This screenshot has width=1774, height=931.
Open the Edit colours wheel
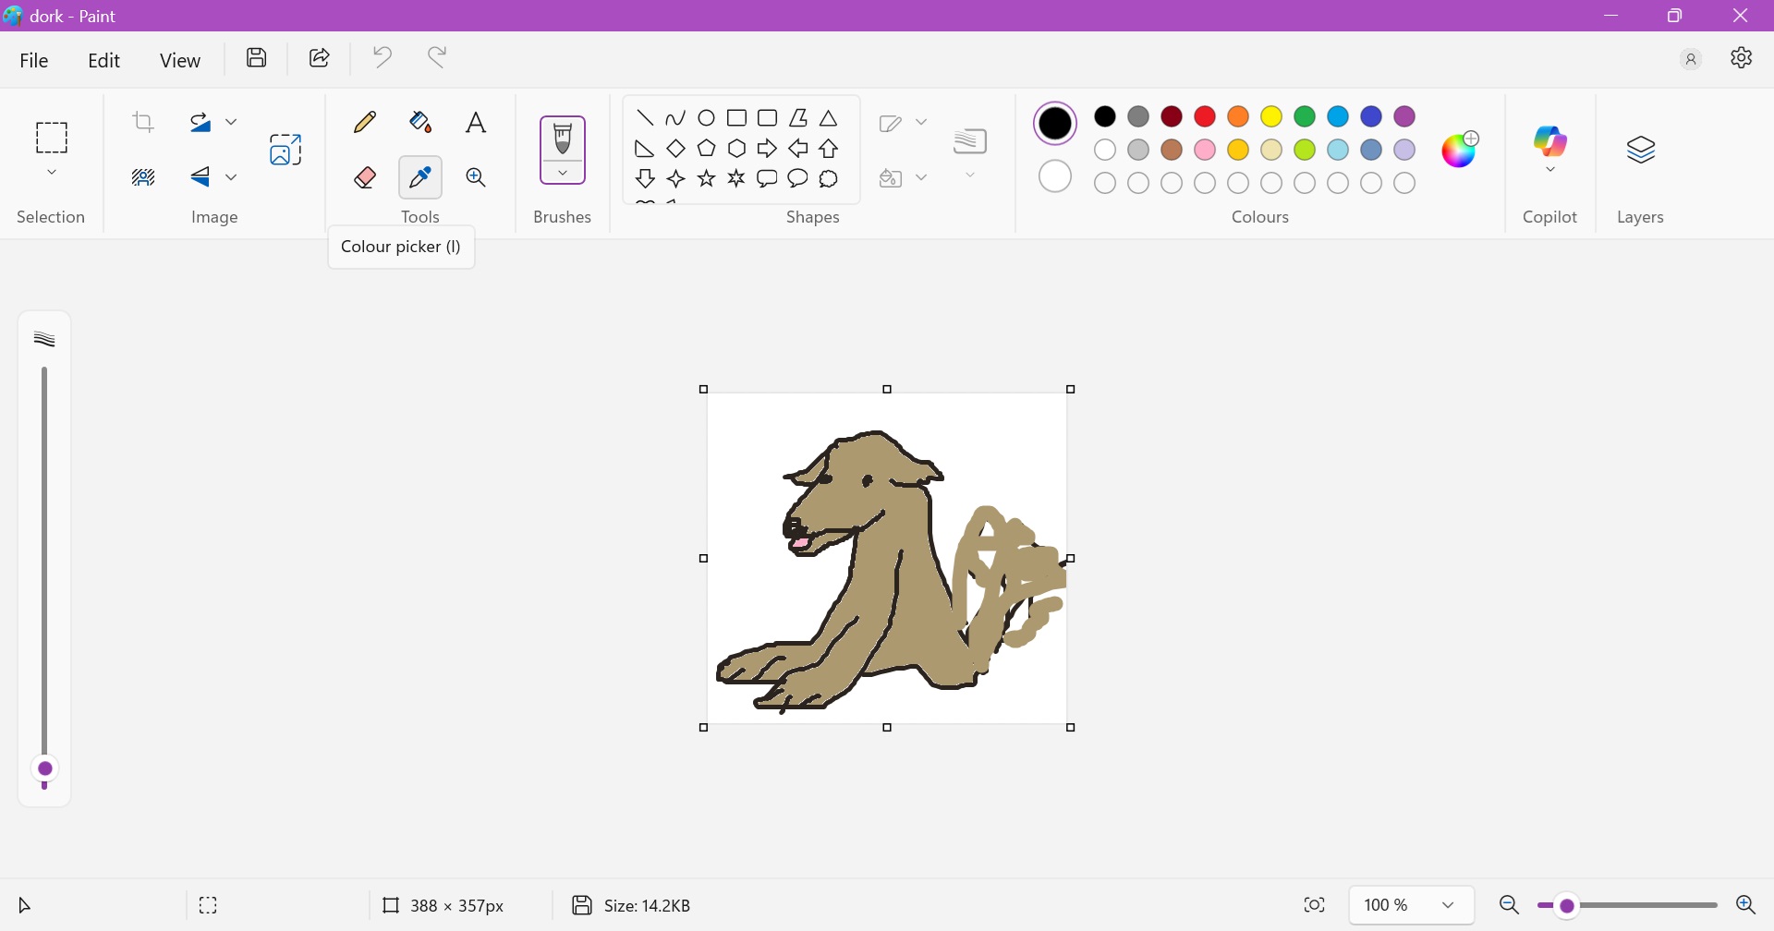click(x=1462, y=149)
